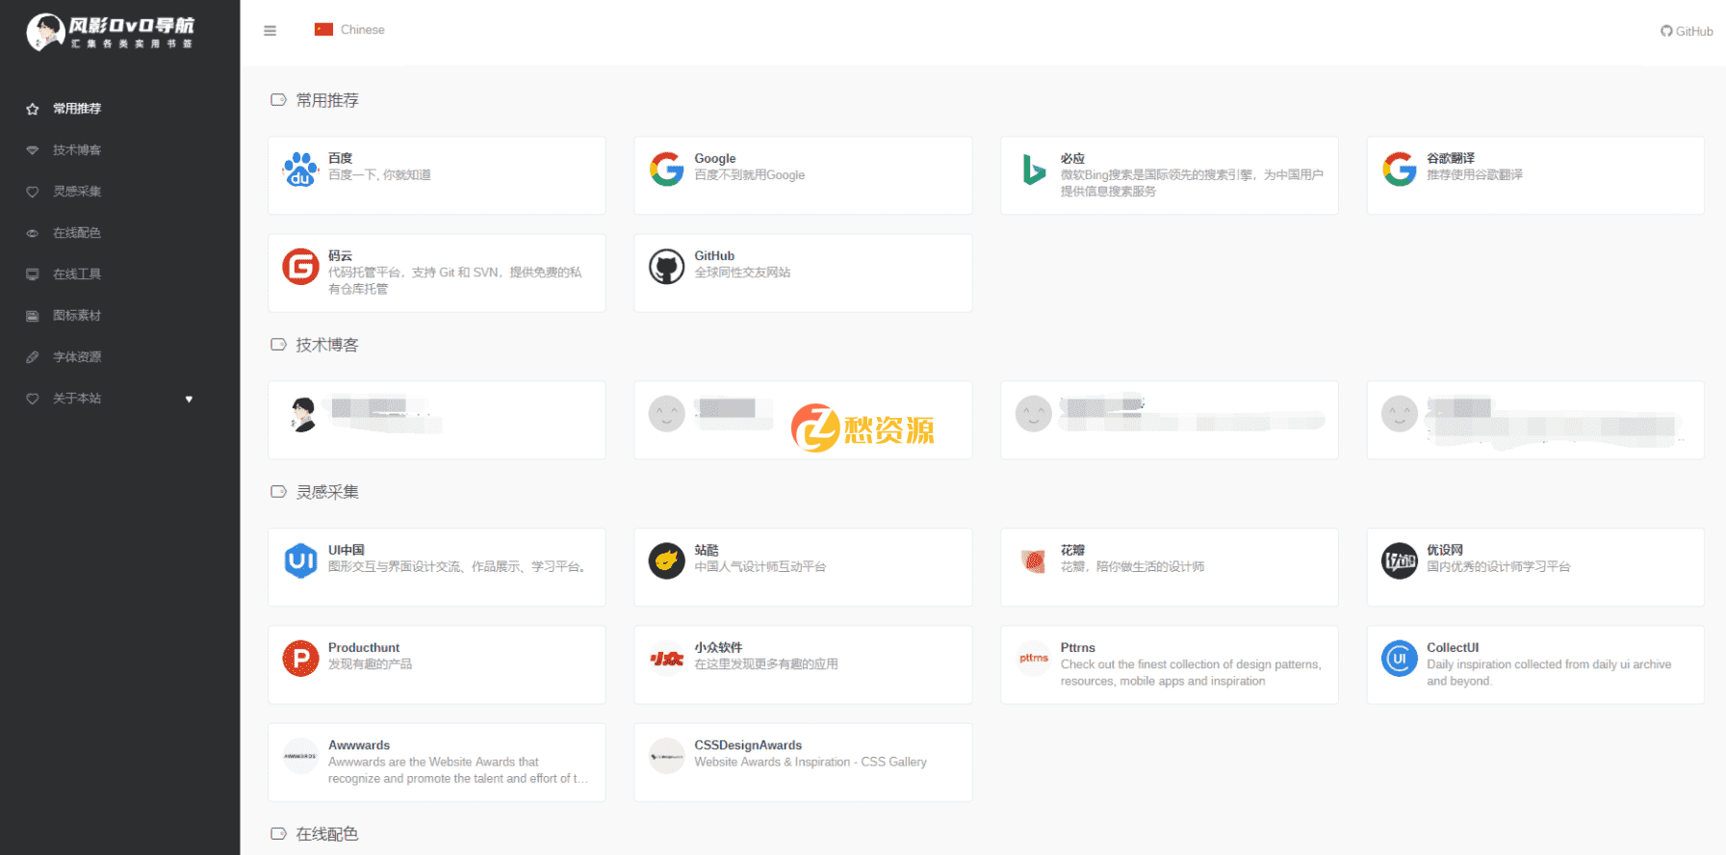This screenshot has width=1726, height=855.
Task: Click the 在线配色 section heading
Action: click(327, 834)
